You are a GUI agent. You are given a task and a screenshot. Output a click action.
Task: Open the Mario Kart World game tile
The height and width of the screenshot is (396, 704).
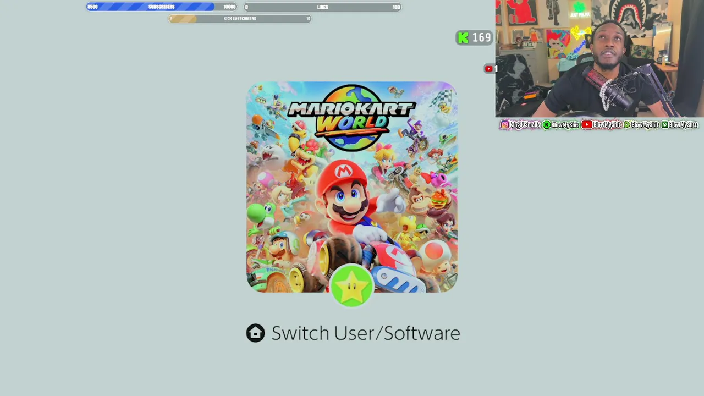point(352,187)
